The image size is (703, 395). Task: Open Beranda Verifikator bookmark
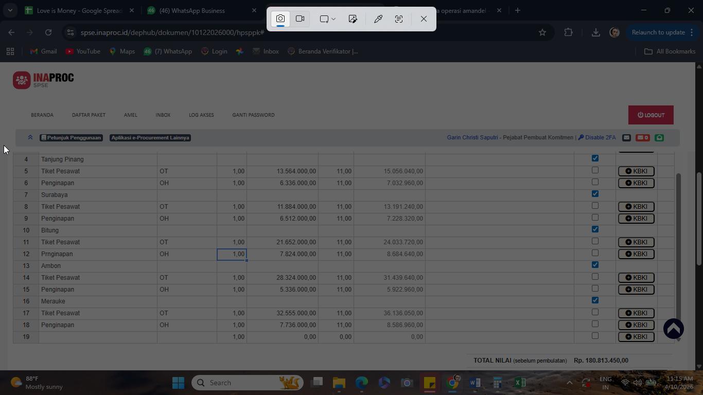323,51
